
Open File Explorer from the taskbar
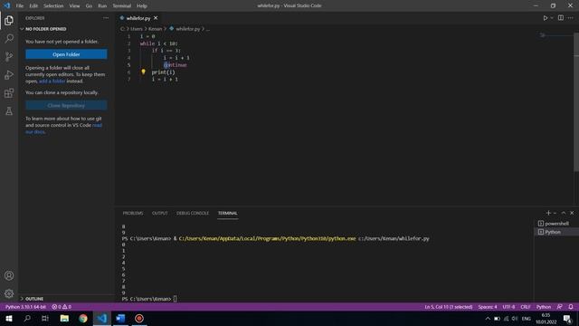(64, 318)
